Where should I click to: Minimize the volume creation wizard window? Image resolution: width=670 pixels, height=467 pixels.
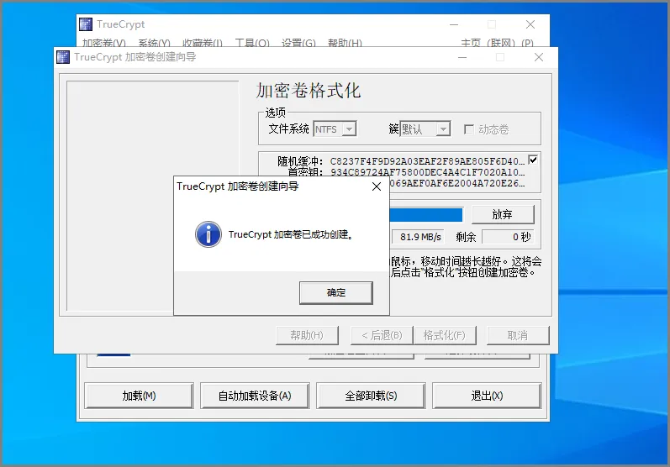(x=462, y=57)
